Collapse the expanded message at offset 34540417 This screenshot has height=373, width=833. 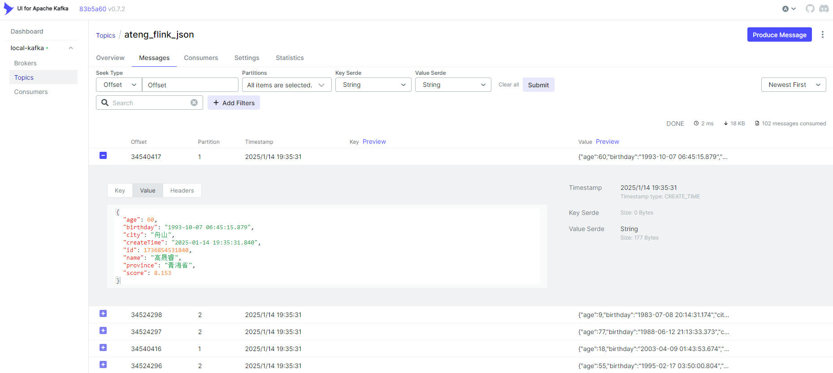[x=103, y=156]
